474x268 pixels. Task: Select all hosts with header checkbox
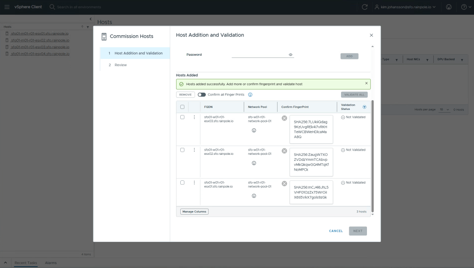(x=182, y=107)
